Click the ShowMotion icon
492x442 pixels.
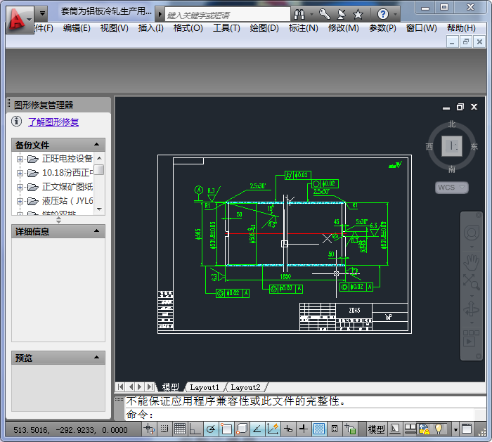tap(470, 337)
